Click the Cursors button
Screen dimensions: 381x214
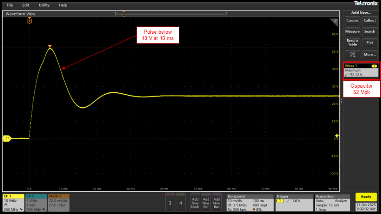[352, 21]
